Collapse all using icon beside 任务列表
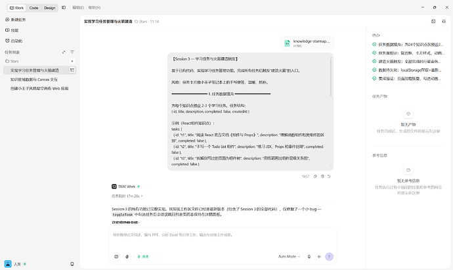Screen dimensions: 453x270 click(64, 53)
